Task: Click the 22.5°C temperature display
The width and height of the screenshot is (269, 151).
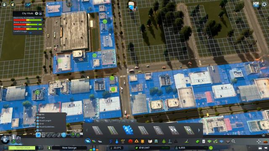Action: [x=117, y=148]
